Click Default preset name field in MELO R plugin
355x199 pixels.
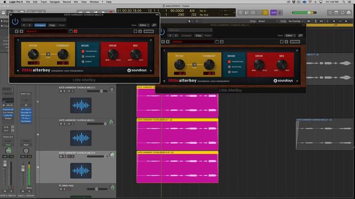tap(46, 32)
